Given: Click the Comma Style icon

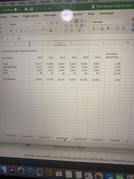Looking at the screenshot, I should 108,29.
